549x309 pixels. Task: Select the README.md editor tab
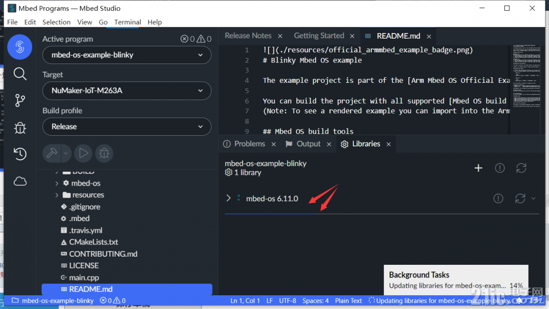pos(398,36)
